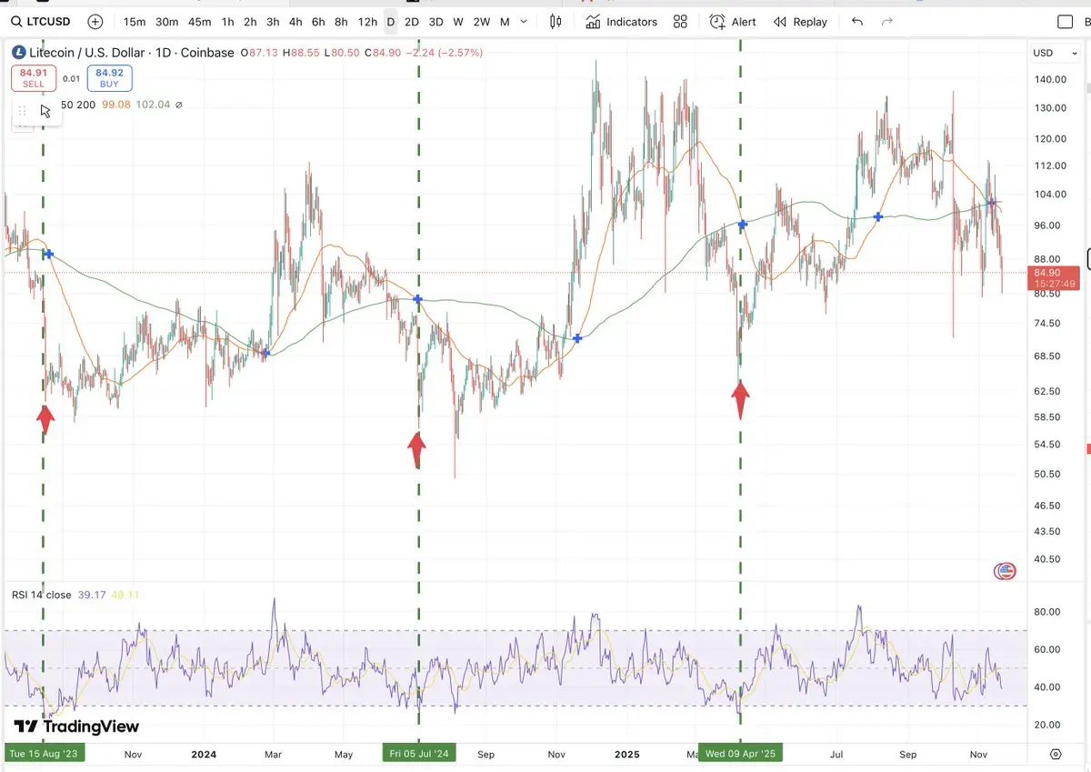The height and width of the screenshot is (772, 1091).
Task: Select the 15m timeframe
Action: [134, 22]
